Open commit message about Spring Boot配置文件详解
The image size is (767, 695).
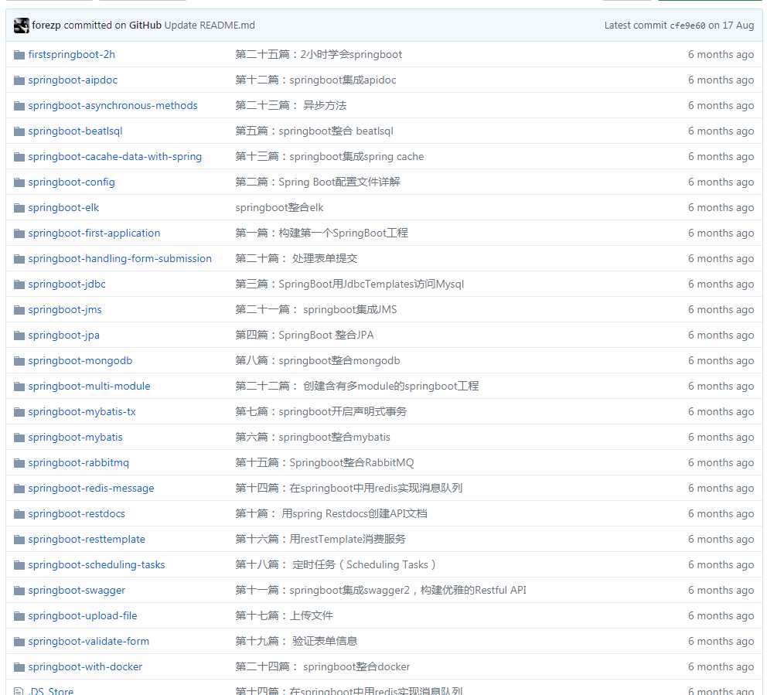(318, 182)
